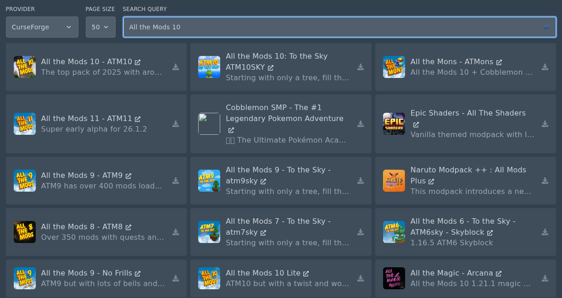Open external link for Cobblemon SMP
This screenshot has width=562, height=298.
231,130
